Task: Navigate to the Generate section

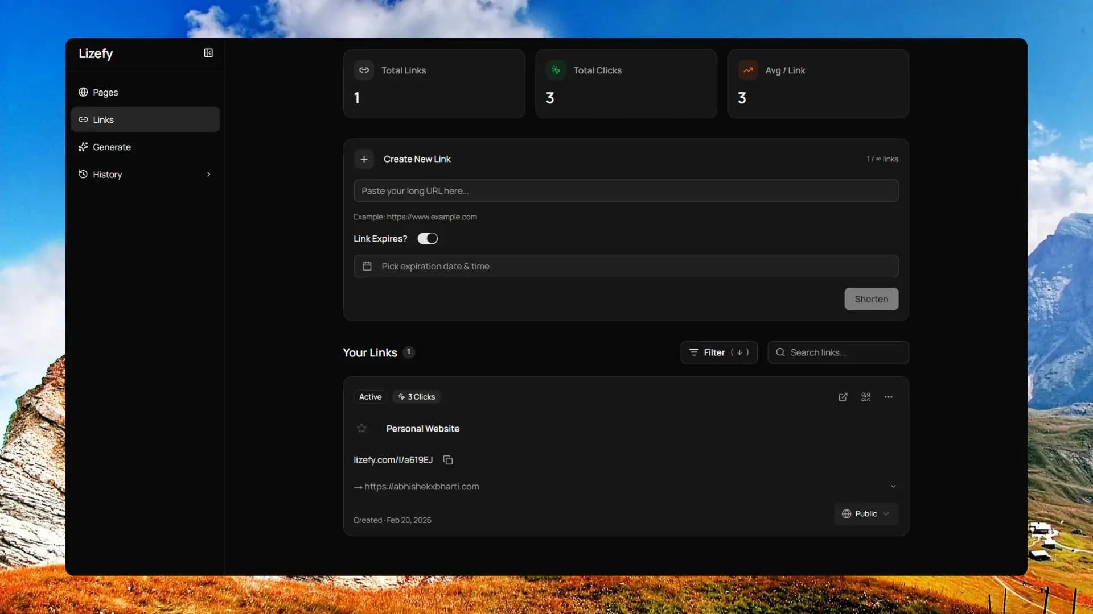Action: point(111,147)
